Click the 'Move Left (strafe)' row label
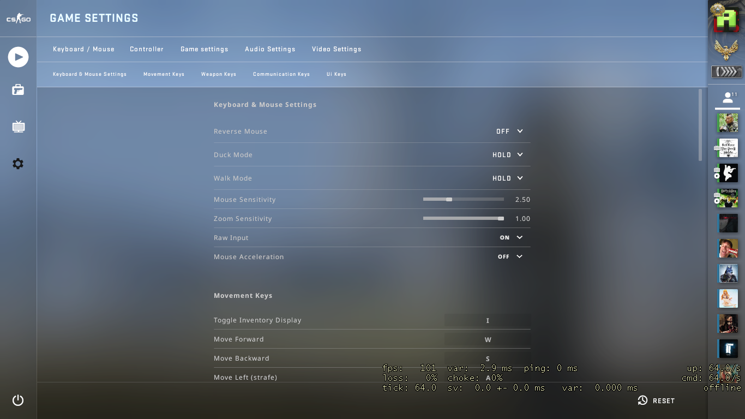Screen dimensions: 745x419 pyautogui.click(x=245, y=378)
